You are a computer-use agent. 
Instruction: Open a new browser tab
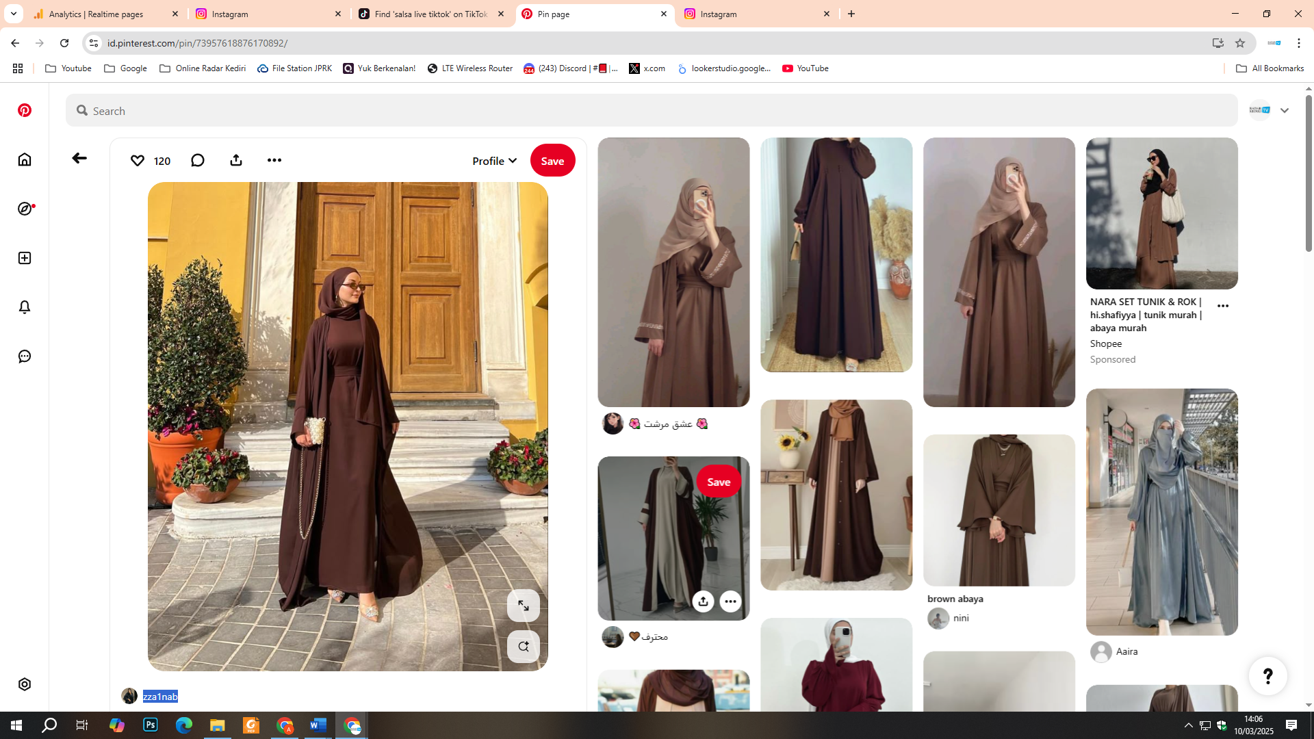coord(851,14)
